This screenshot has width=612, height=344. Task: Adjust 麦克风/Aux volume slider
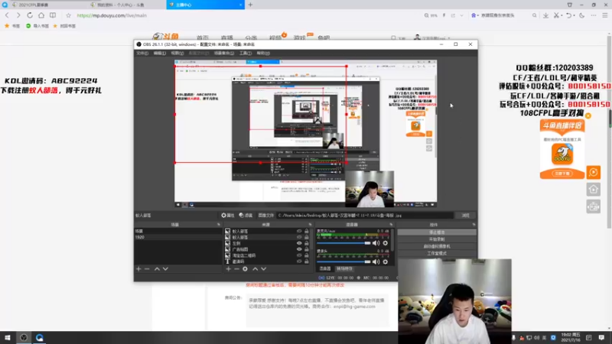pyautogui.click(x=343, y=243)
